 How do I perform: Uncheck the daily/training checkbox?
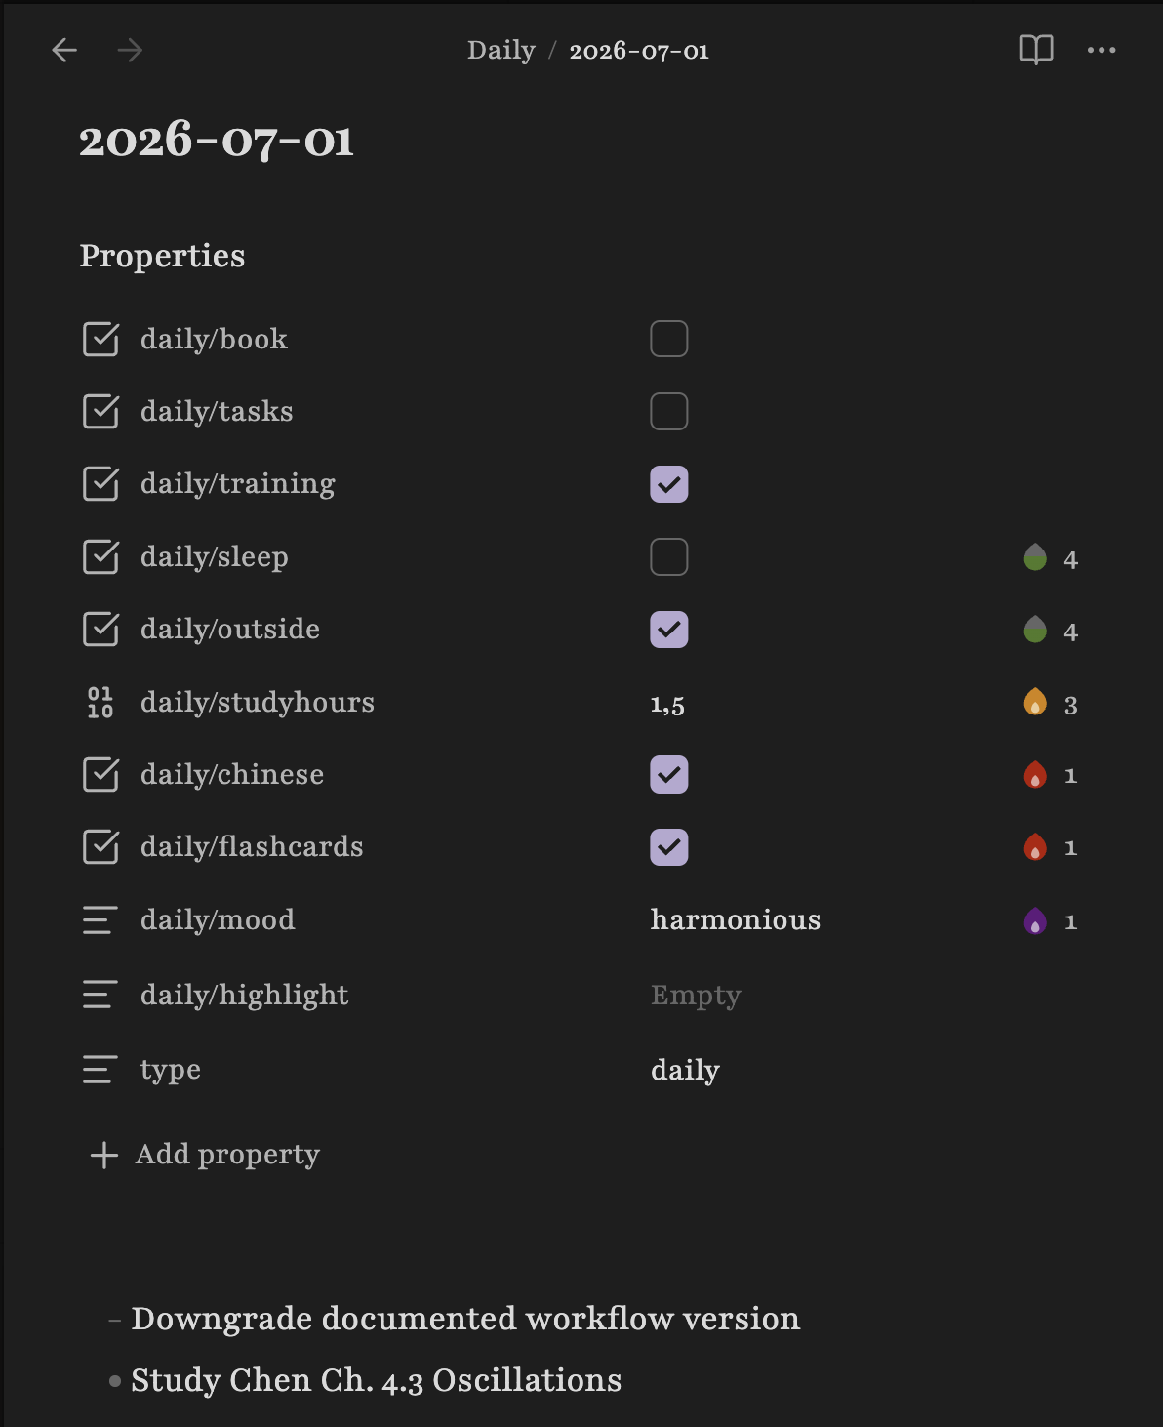click(x=669, y=484)
